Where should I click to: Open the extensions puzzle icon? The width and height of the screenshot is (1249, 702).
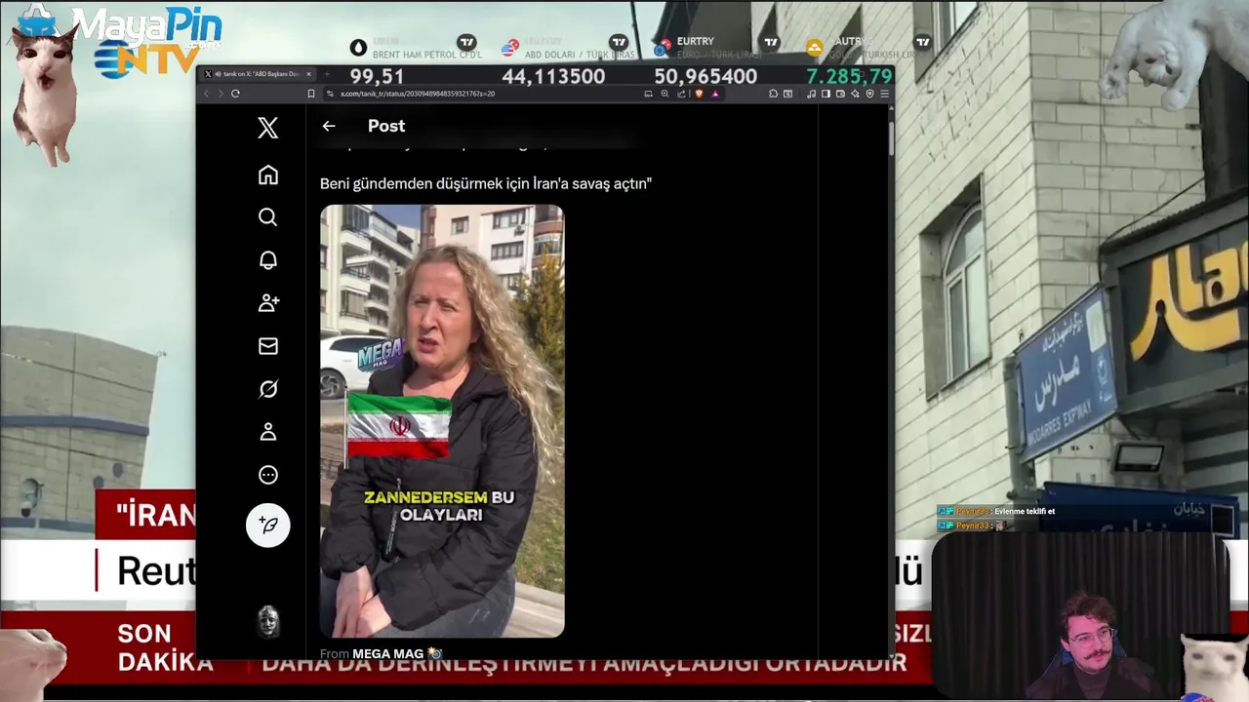773,94
